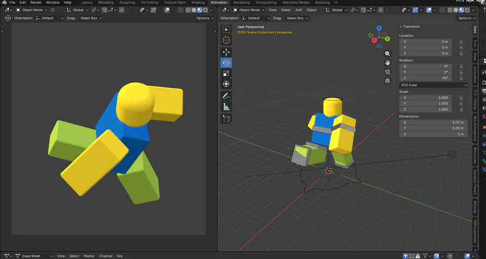
Task: Expand Options dropdown in right viewport
Action: pyautogui.click(x=467, y=18)
